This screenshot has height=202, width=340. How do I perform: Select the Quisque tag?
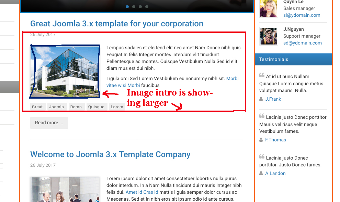pyautogui.click(x=96, y=106)
